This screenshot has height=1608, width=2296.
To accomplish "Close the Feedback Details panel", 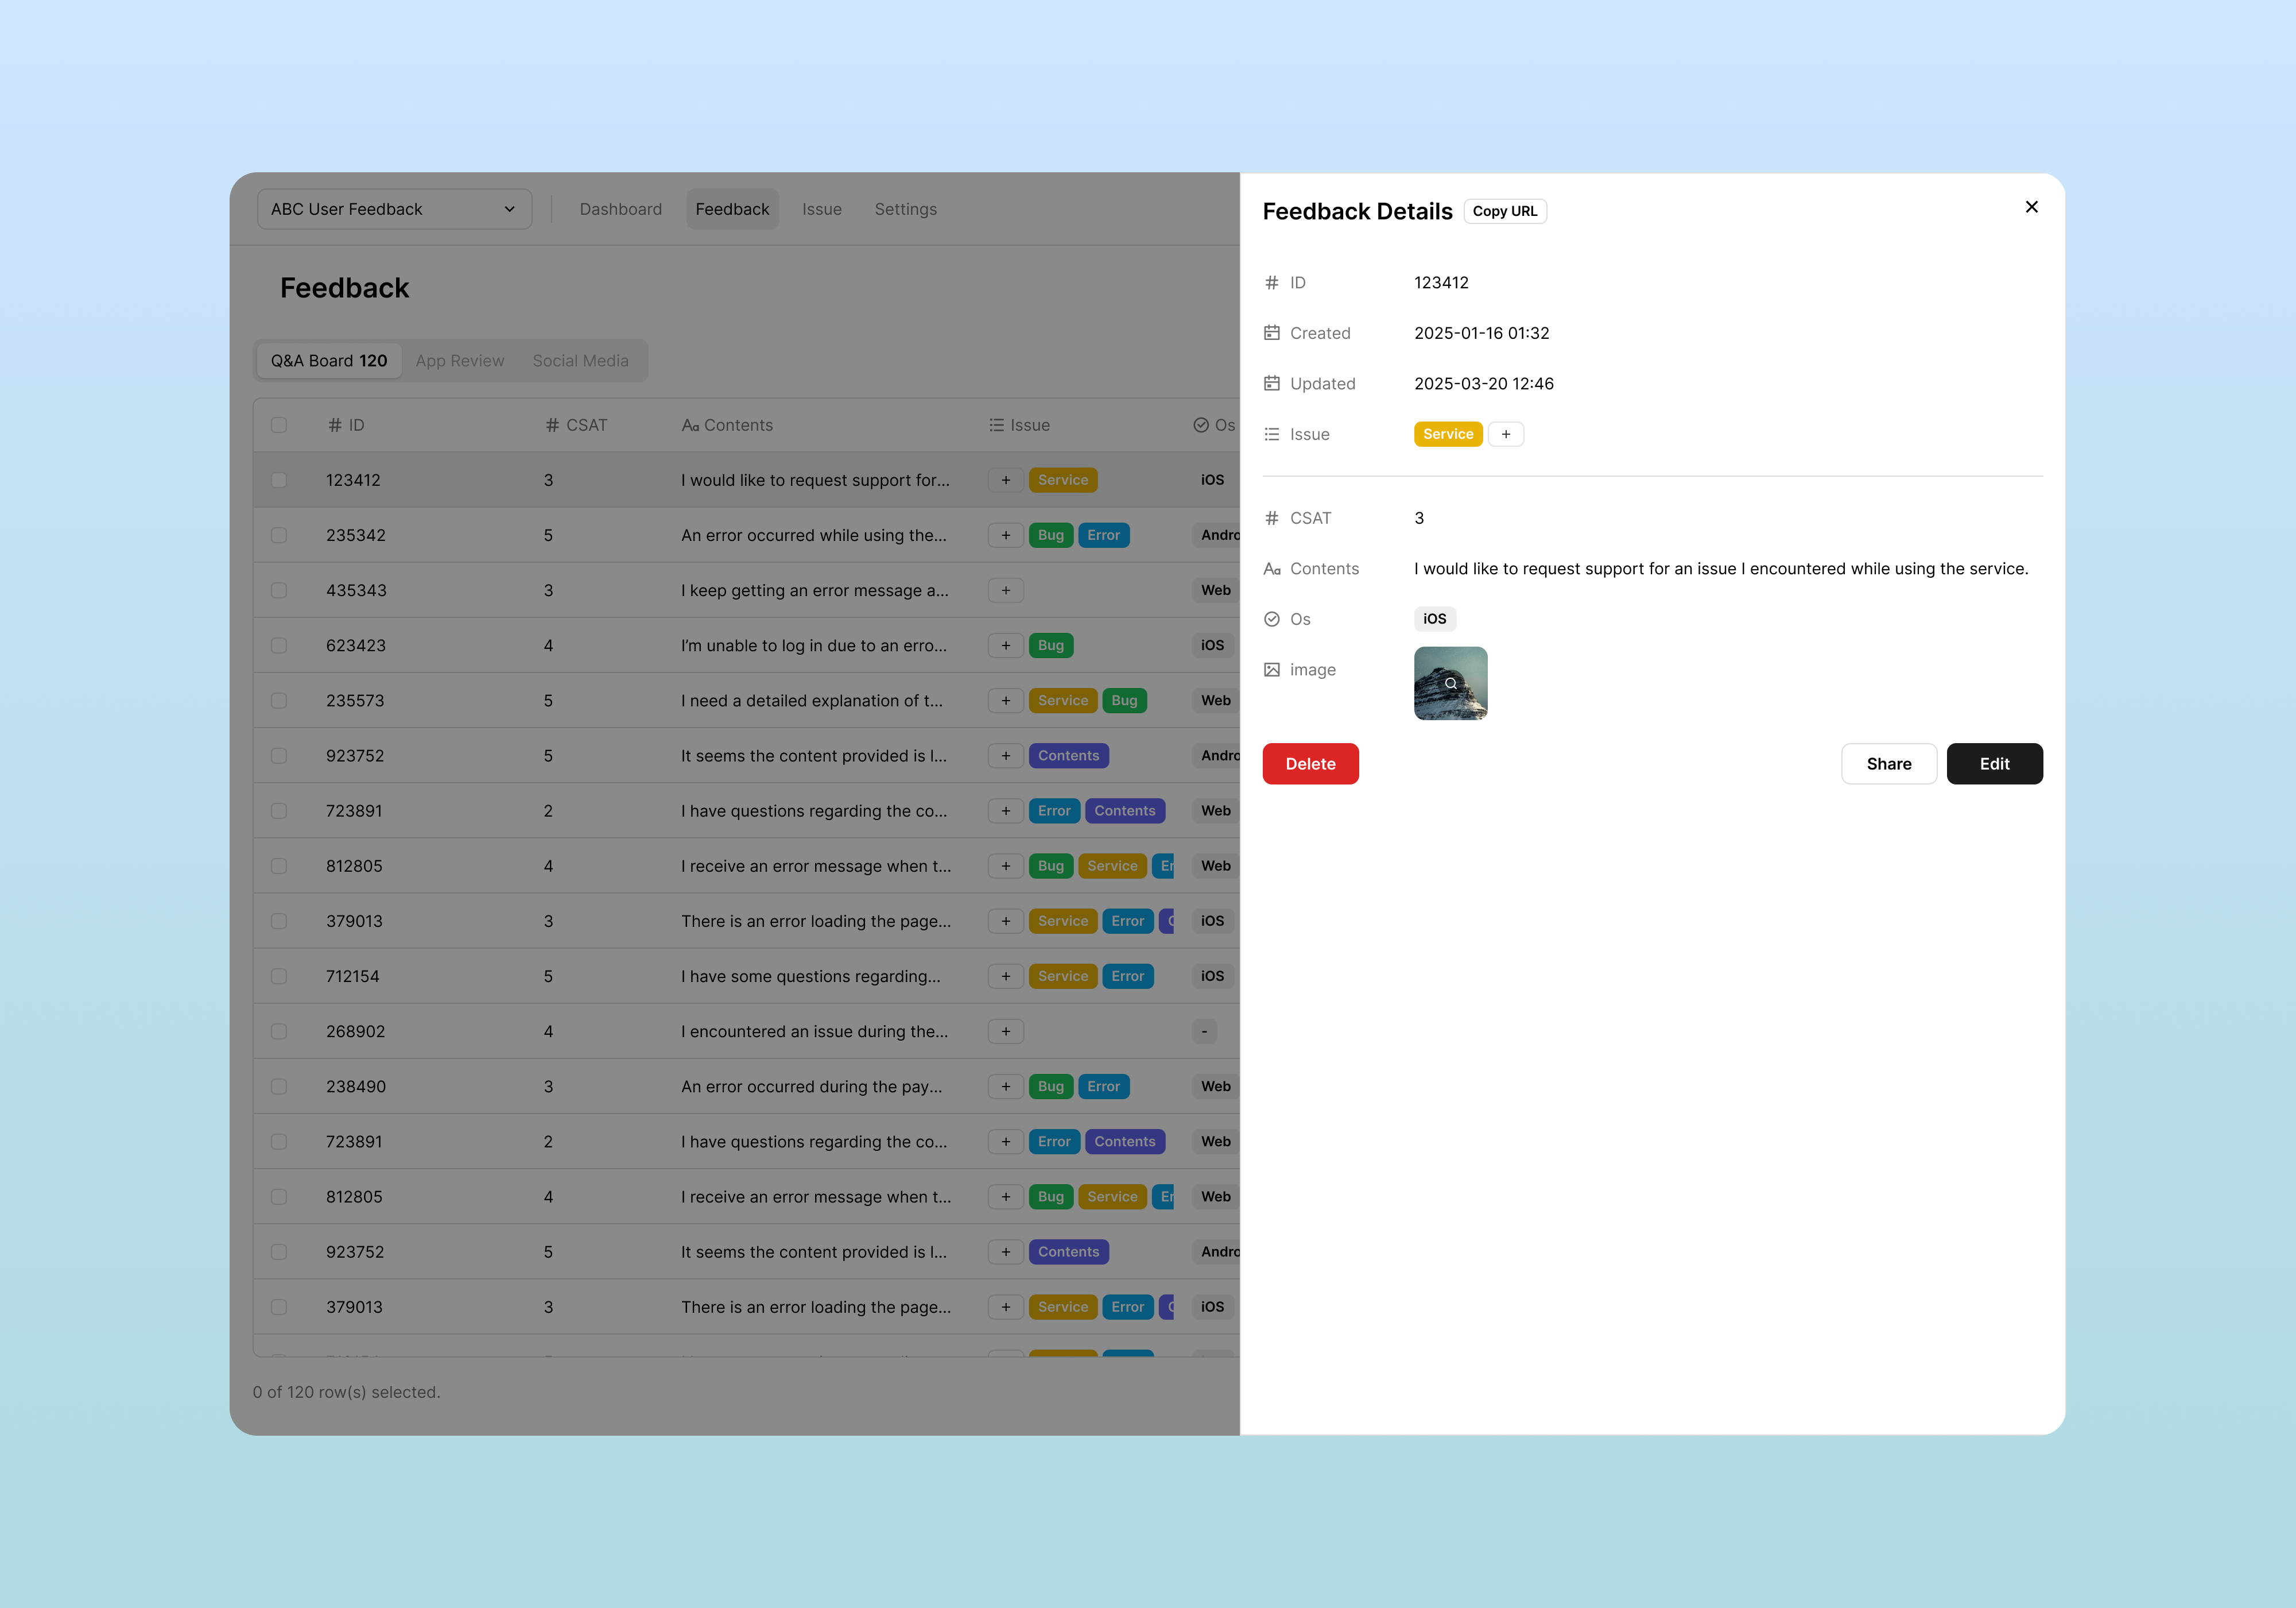I will click(2031, 207).
